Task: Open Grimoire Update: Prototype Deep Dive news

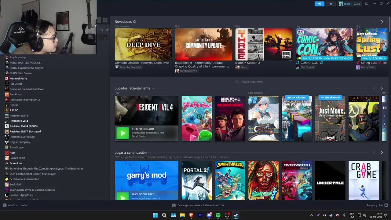Action: [x=143, y=45]
